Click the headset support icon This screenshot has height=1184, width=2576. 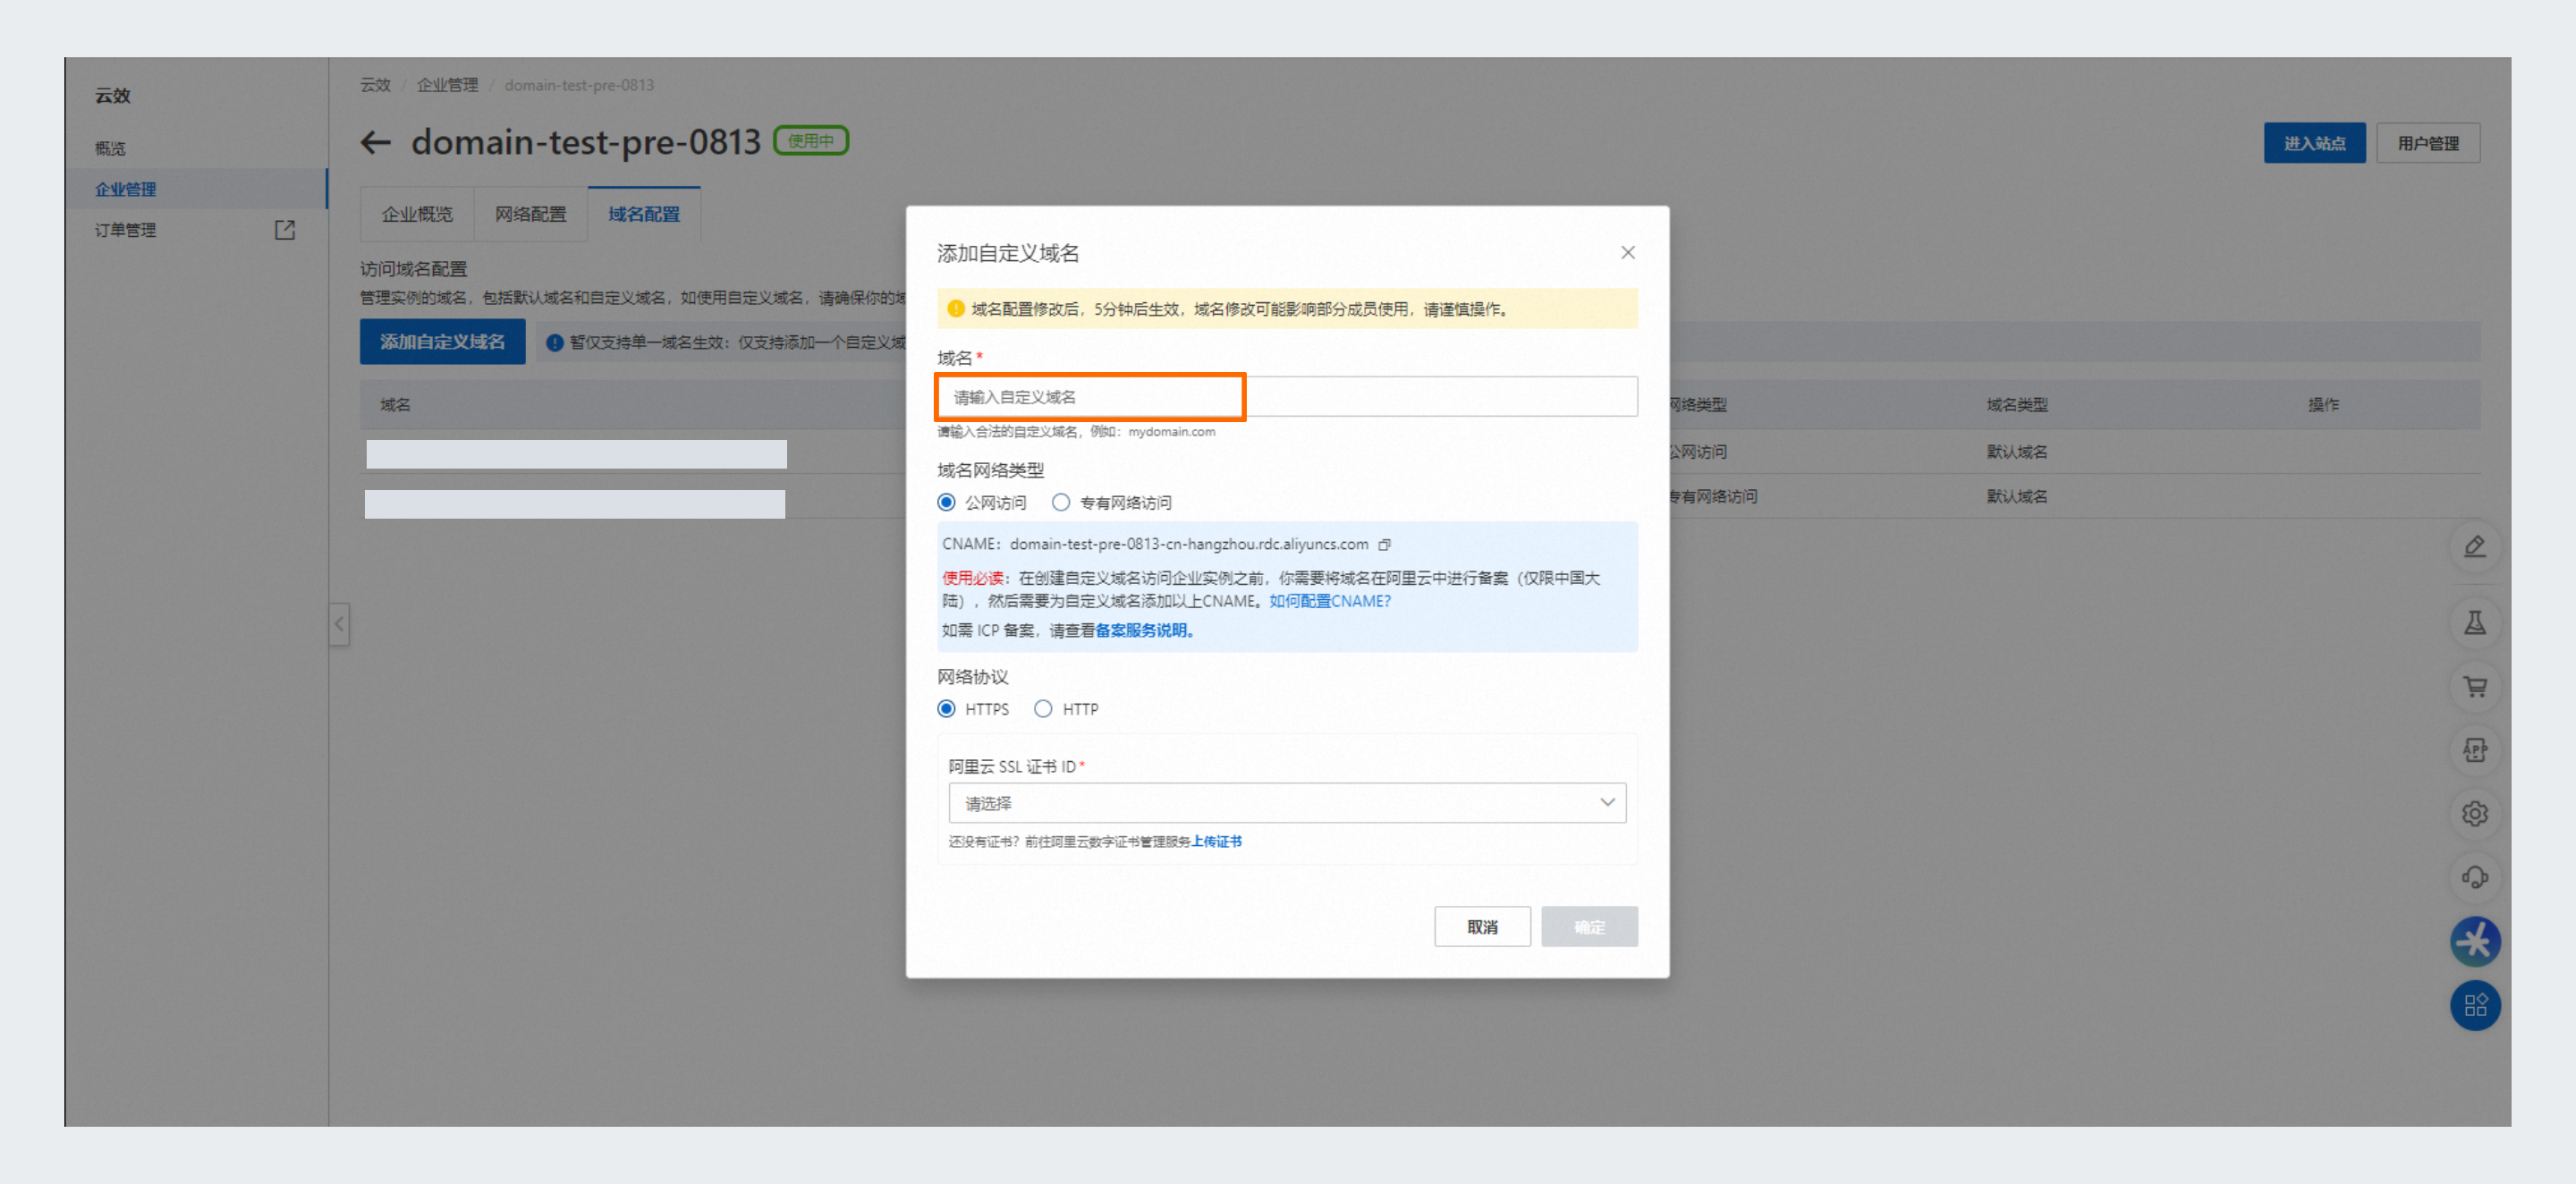tap(2475, 878)
